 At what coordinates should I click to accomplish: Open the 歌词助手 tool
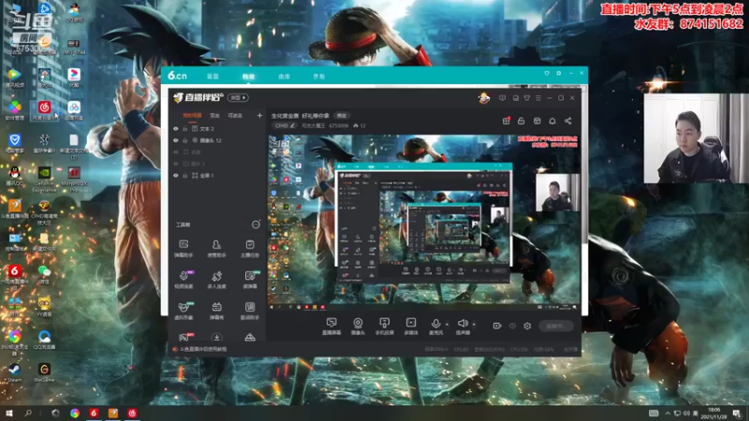(250, 311)
